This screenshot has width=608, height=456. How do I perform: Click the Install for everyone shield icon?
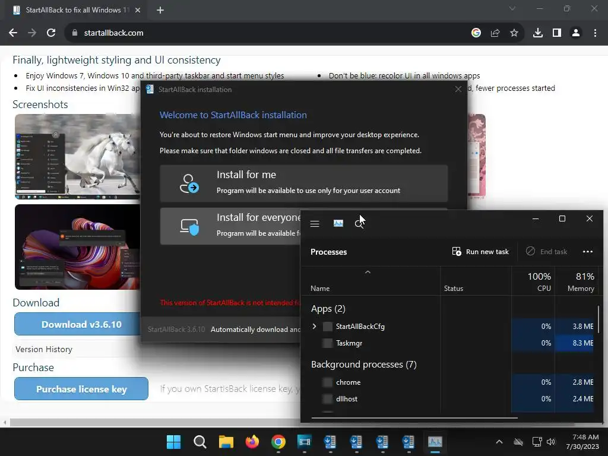click(x=189, y=227)
